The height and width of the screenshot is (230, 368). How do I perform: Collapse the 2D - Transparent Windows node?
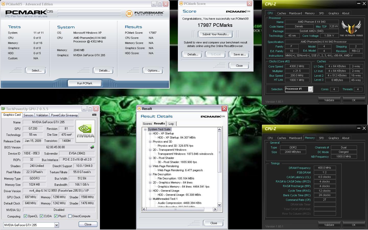(150, 150)
